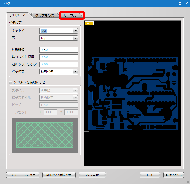Switch to the サーマル tab

[70, 16]
